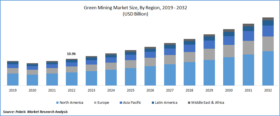The width and height of the screenshot is (280, 116).
Task: Select the North America segment of 2032 bar
Action: pyautogui.click(x=268, y=68)
